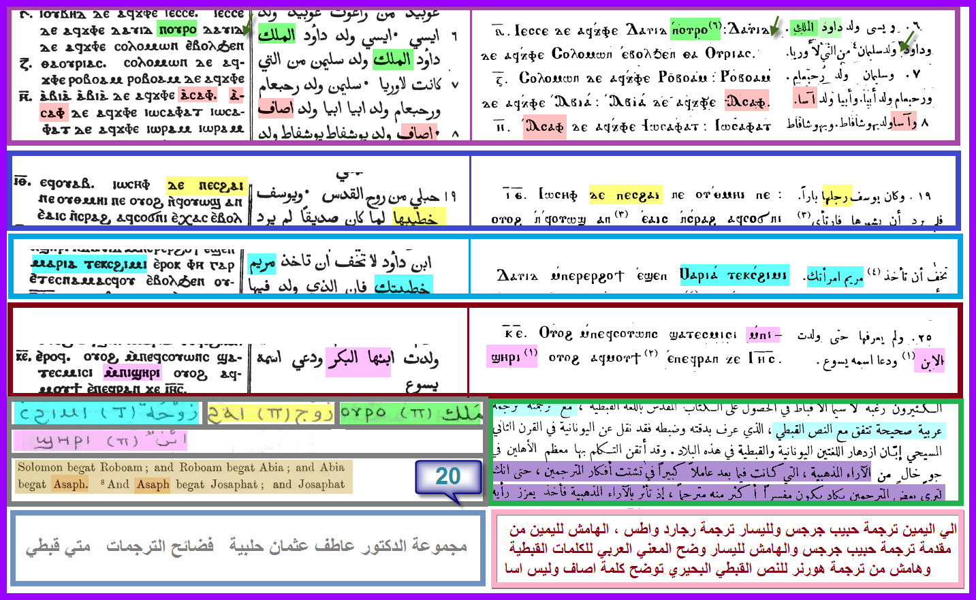Image resolution: width=976 pixels, height=600 pixels.
Task: Click the yellow-highlighted Arabic word 'خطيبها'
Action: tap(418, 217)
